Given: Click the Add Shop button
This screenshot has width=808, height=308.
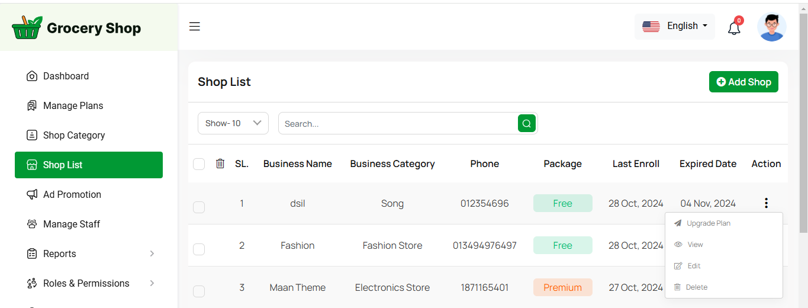Looking at the screenshot, I should [x=743, y=82].
